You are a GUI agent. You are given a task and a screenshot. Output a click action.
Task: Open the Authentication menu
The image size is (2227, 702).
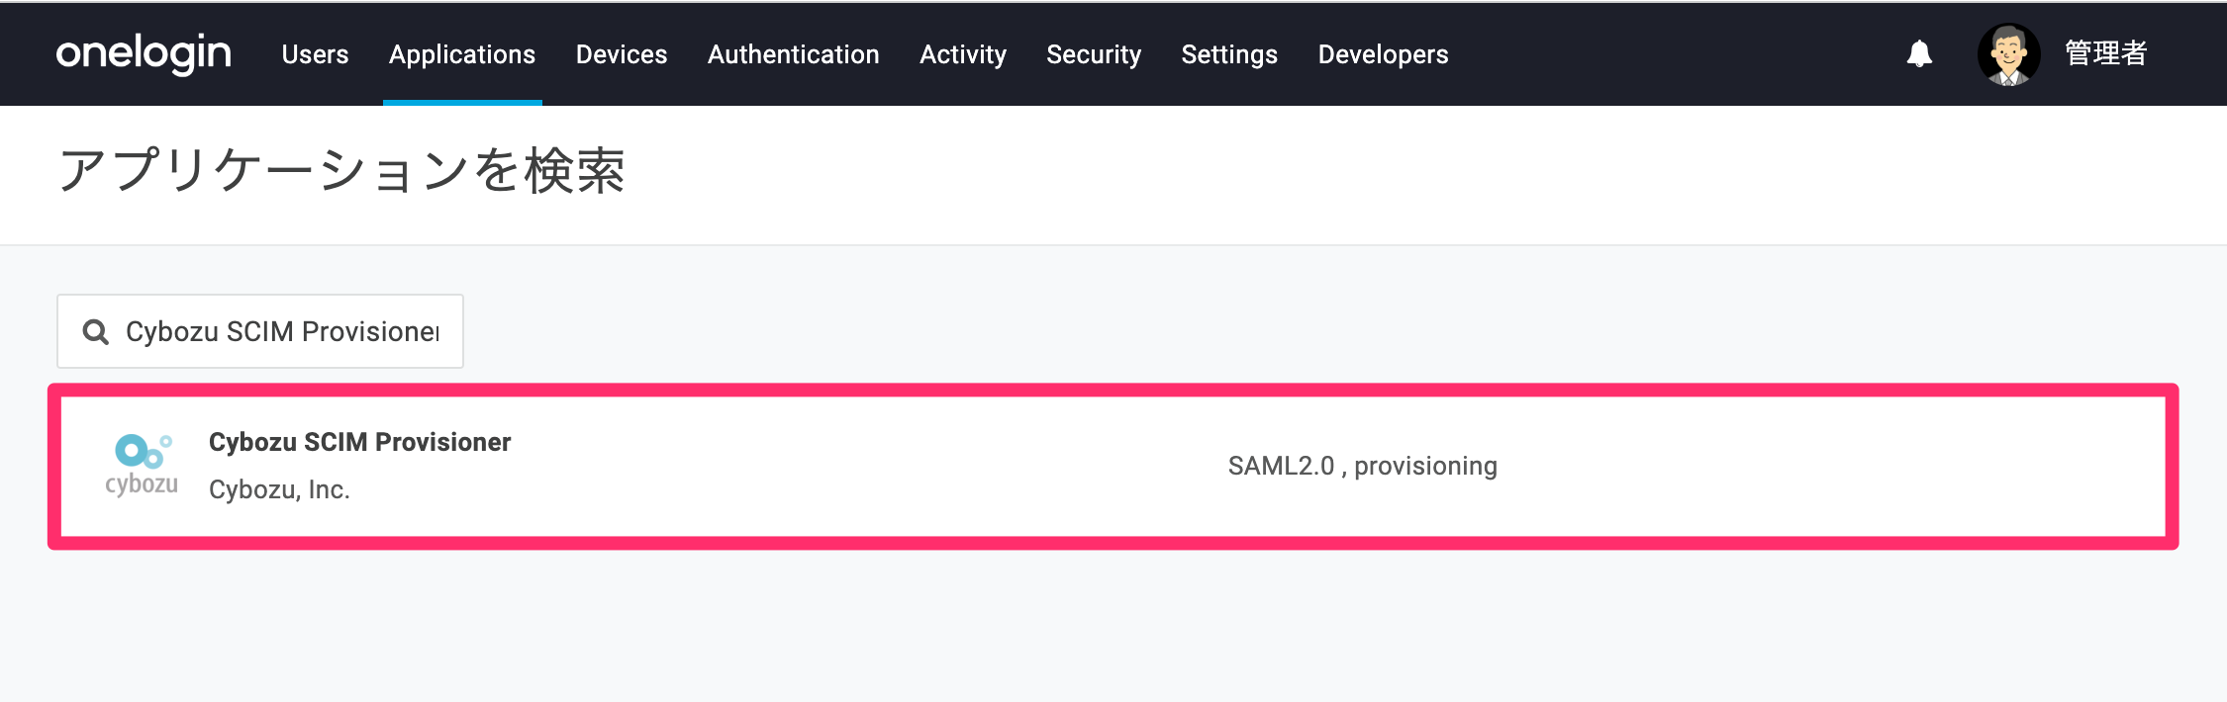click(793, 54)
